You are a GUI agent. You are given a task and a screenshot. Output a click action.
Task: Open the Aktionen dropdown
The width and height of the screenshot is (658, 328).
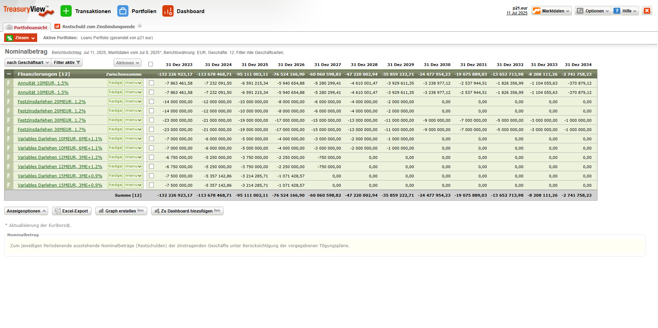click(x=127, y=63)
